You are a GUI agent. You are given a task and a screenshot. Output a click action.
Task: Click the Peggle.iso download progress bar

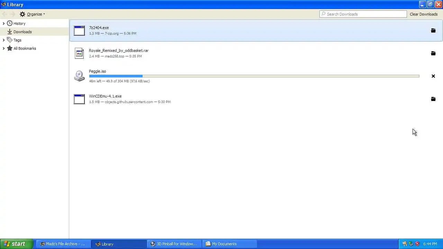254,76
